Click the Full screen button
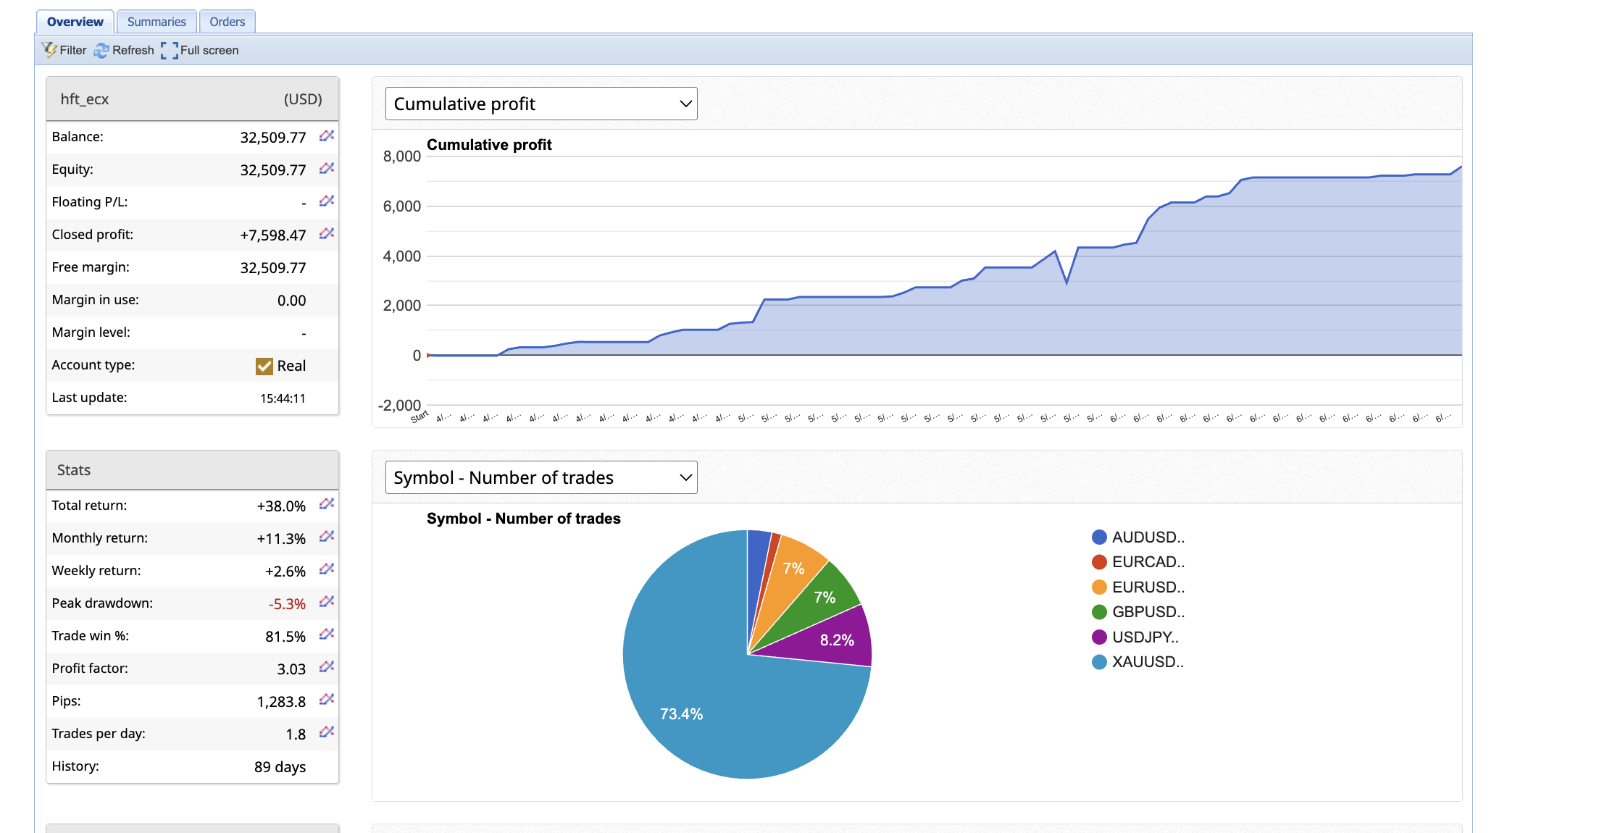The width and height of the screenshot is (1607, 833). [200, 50]
